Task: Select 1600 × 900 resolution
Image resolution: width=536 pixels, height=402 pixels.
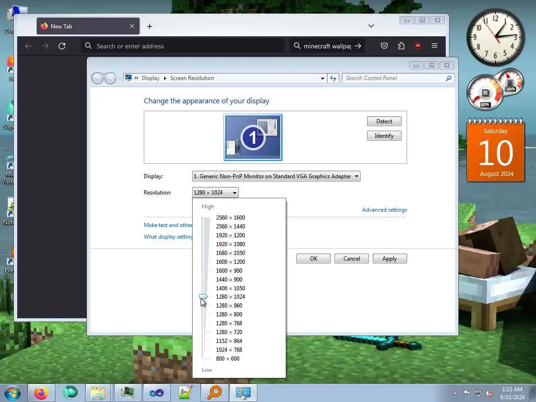Action: click(229, 270)
